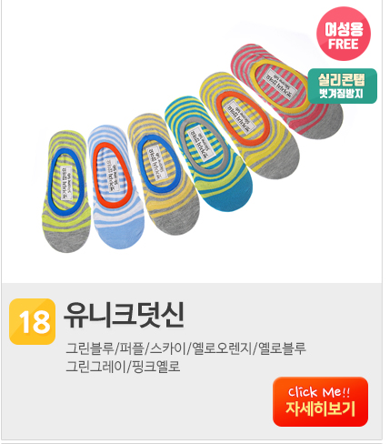The image size is (390, 444).
Task: Click the pink 여성용 FREE badge
Action: coord(344,34)
